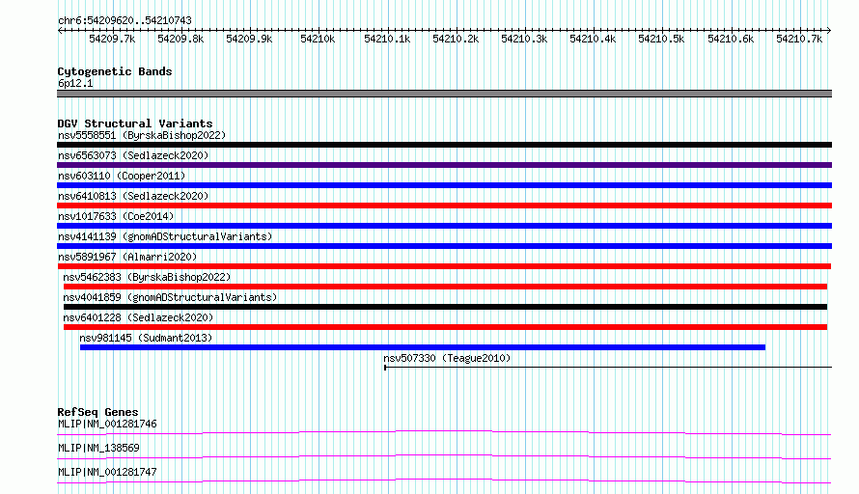Click the nsv4141139 (gnomADStructuralVariants) label
Viewport: 859px width, 494px height.
click(x=165, y=236)
